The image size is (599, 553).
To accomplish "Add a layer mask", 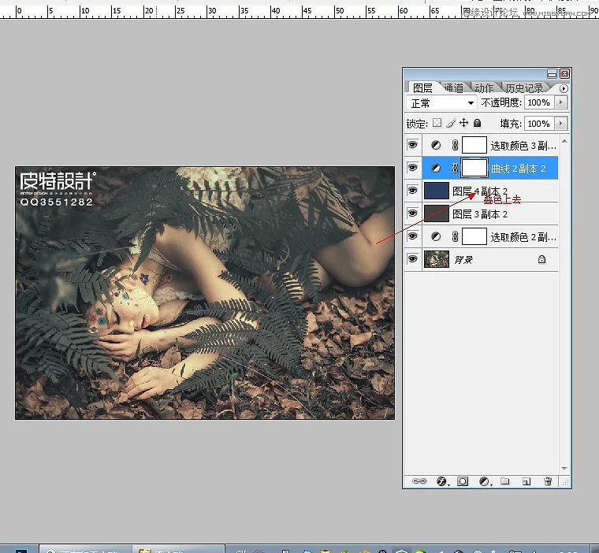I will point(463,481).
